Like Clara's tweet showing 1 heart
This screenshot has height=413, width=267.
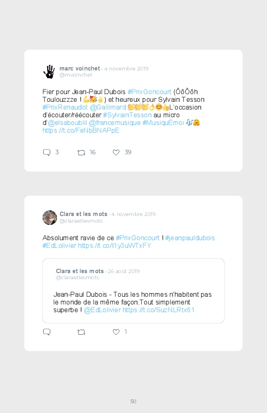(116, 332)
